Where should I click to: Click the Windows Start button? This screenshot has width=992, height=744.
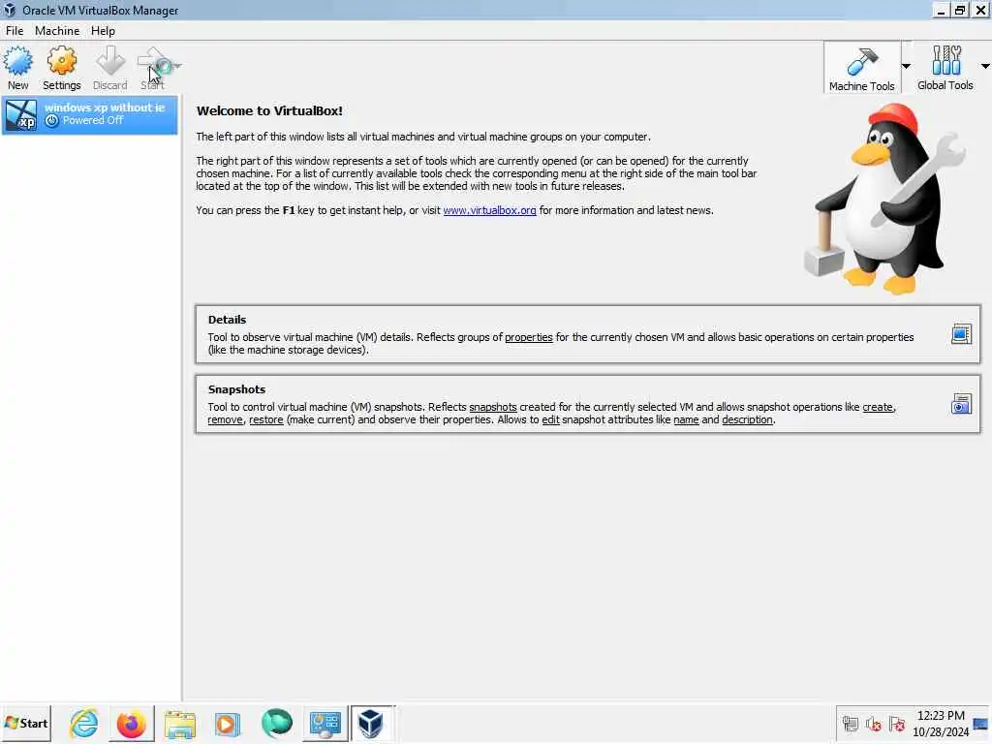click(26, 723)
